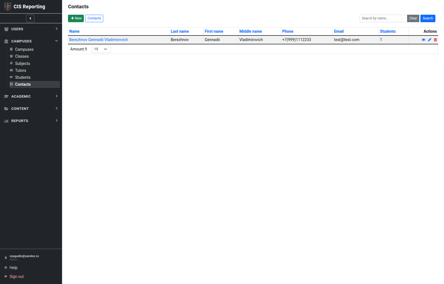The image size is (444, 284).
Task: Click the Help link in sidebar
Action: 14,268
